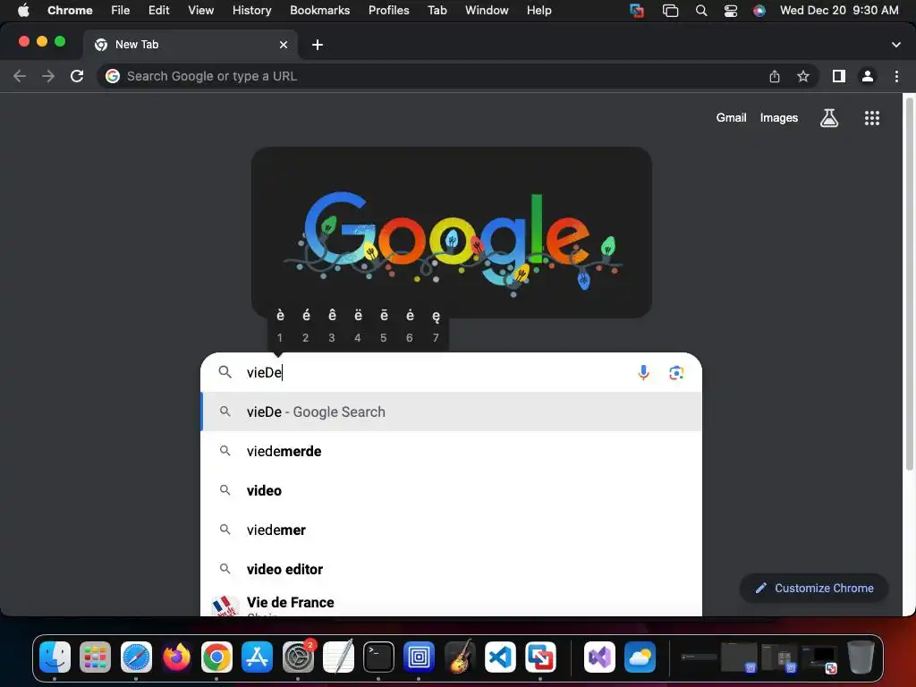
Task: Click the Chrome back arrow button
Action: (20, 76)
